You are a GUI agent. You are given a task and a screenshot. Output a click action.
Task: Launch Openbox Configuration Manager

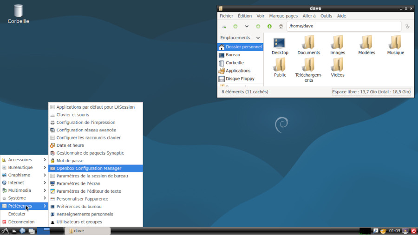[95, 169]
